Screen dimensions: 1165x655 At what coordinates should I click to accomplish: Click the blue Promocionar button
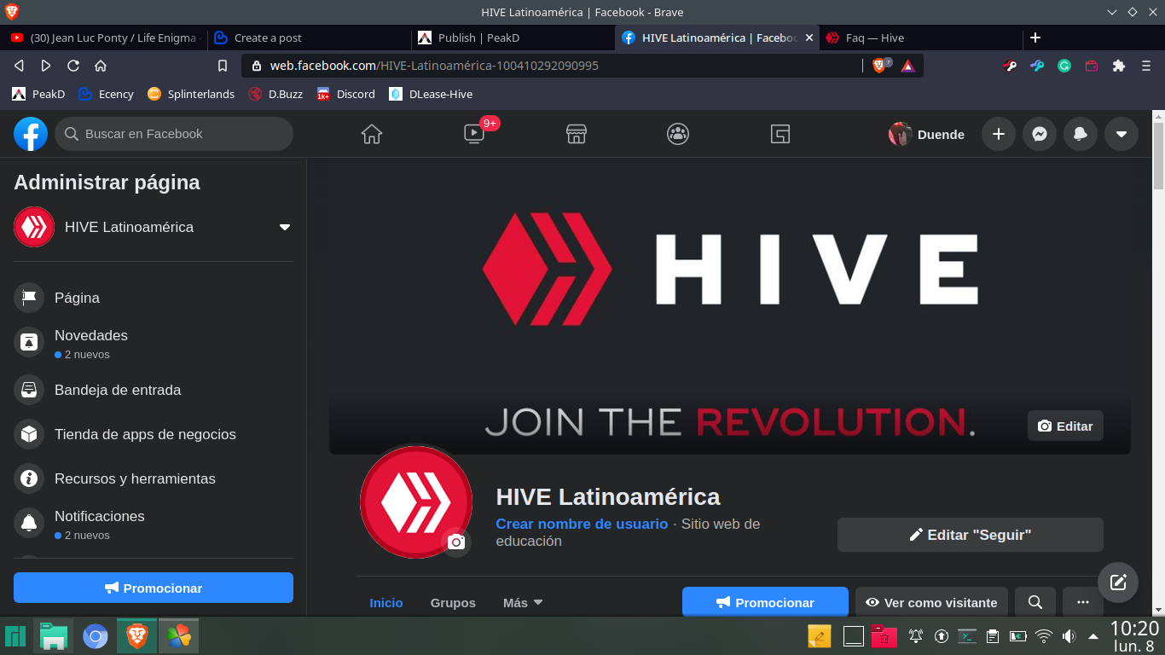pos(153,588)
